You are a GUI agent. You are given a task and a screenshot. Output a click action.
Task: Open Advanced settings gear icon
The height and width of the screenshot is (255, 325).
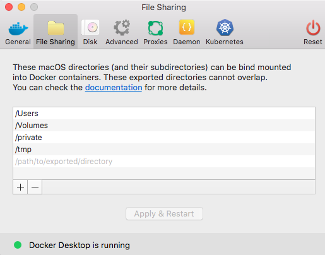[x=122, y=28]
